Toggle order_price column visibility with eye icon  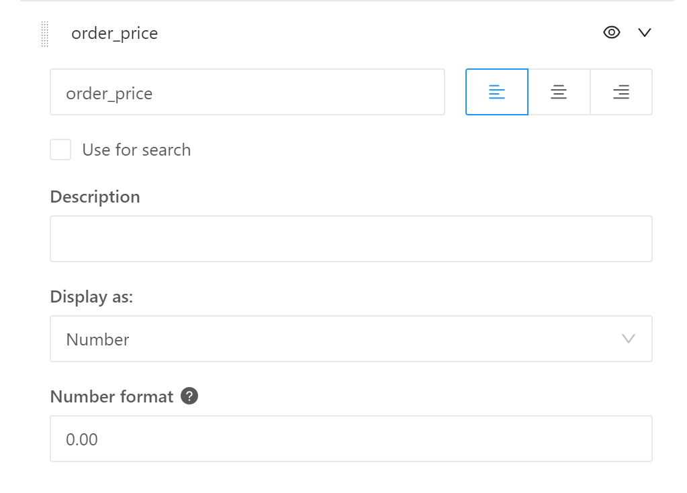coord(612,32)
